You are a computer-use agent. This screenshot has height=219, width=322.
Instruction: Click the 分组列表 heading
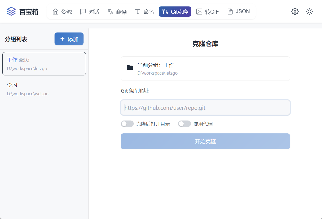click(x=16, y=39)
